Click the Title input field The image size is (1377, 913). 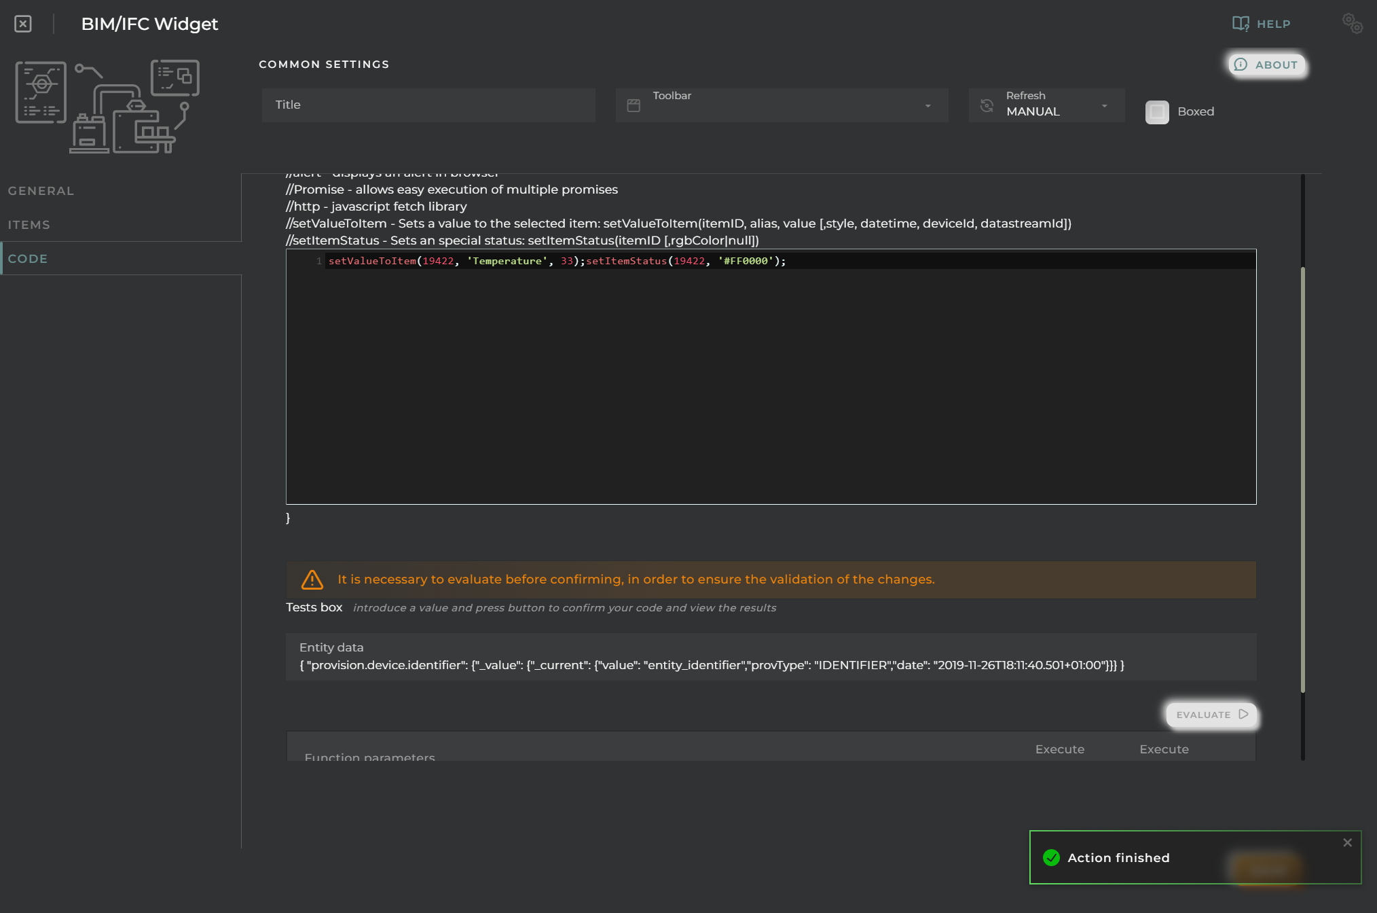[428, 105]
